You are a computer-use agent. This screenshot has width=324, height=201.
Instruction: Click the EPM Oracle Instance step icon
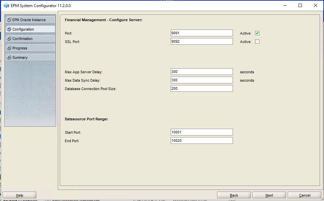pos(9,19)
